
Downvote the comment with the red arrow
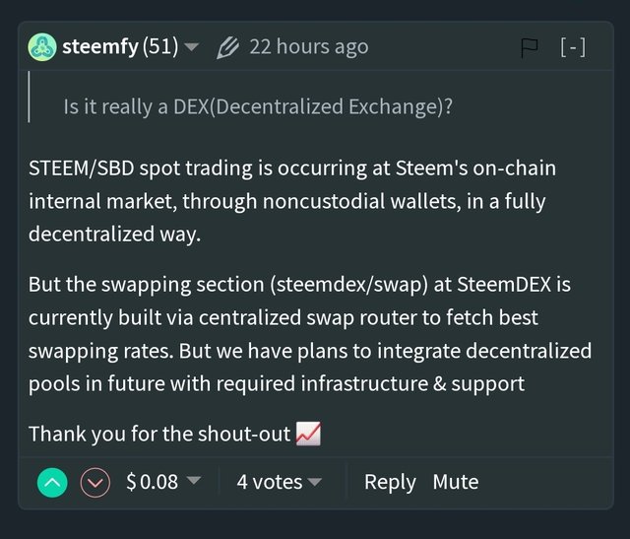95,482
